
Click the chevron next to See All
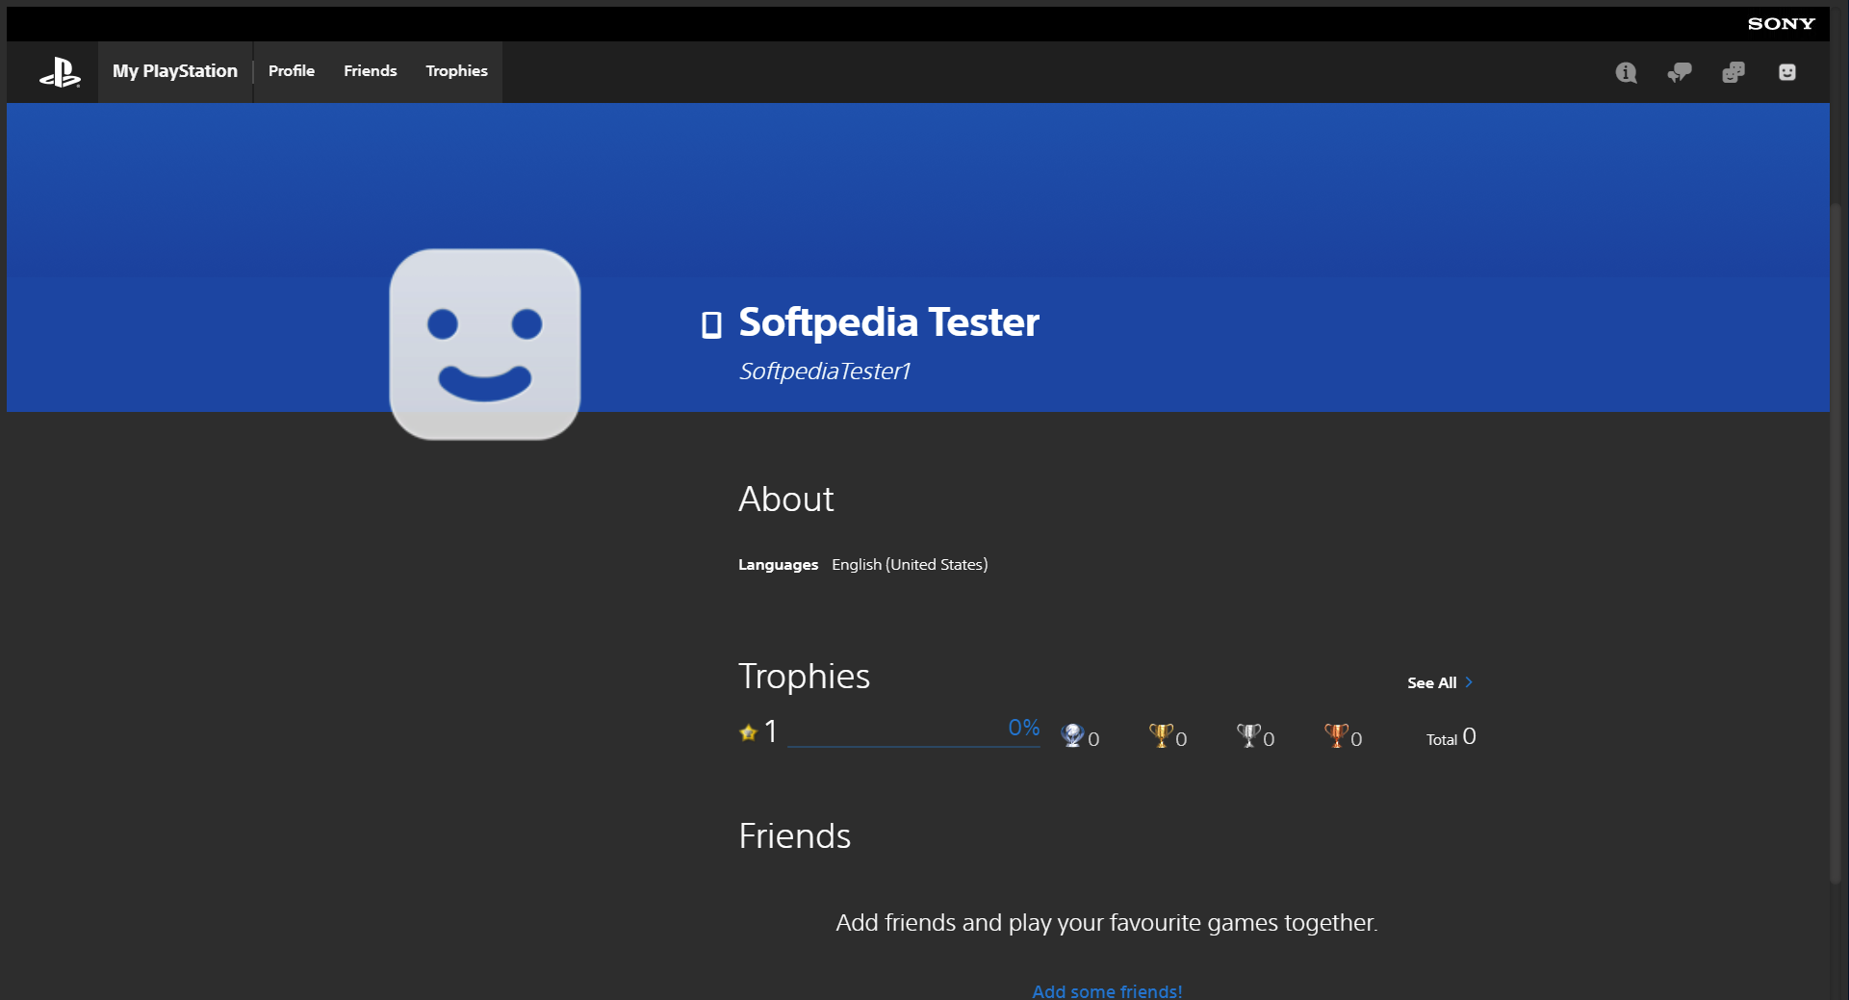click(1469, 682)
